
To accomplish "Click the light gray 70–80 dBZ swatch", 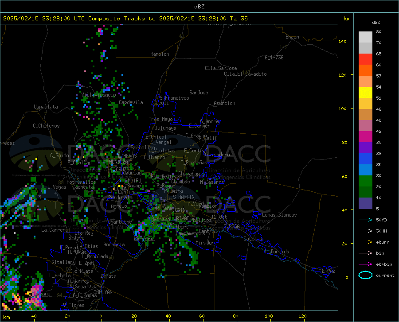I will coord(365,37).
